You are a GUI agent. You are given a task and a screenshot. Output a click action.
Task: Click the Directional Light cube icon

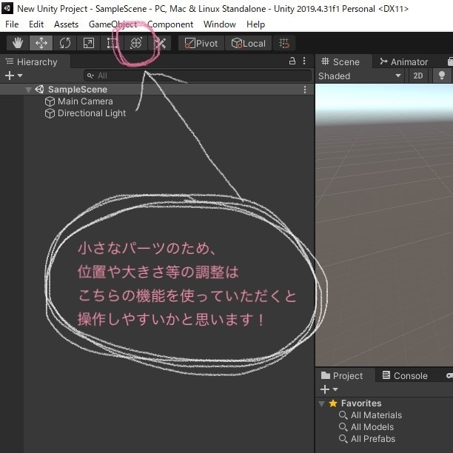tap(50, 113)
